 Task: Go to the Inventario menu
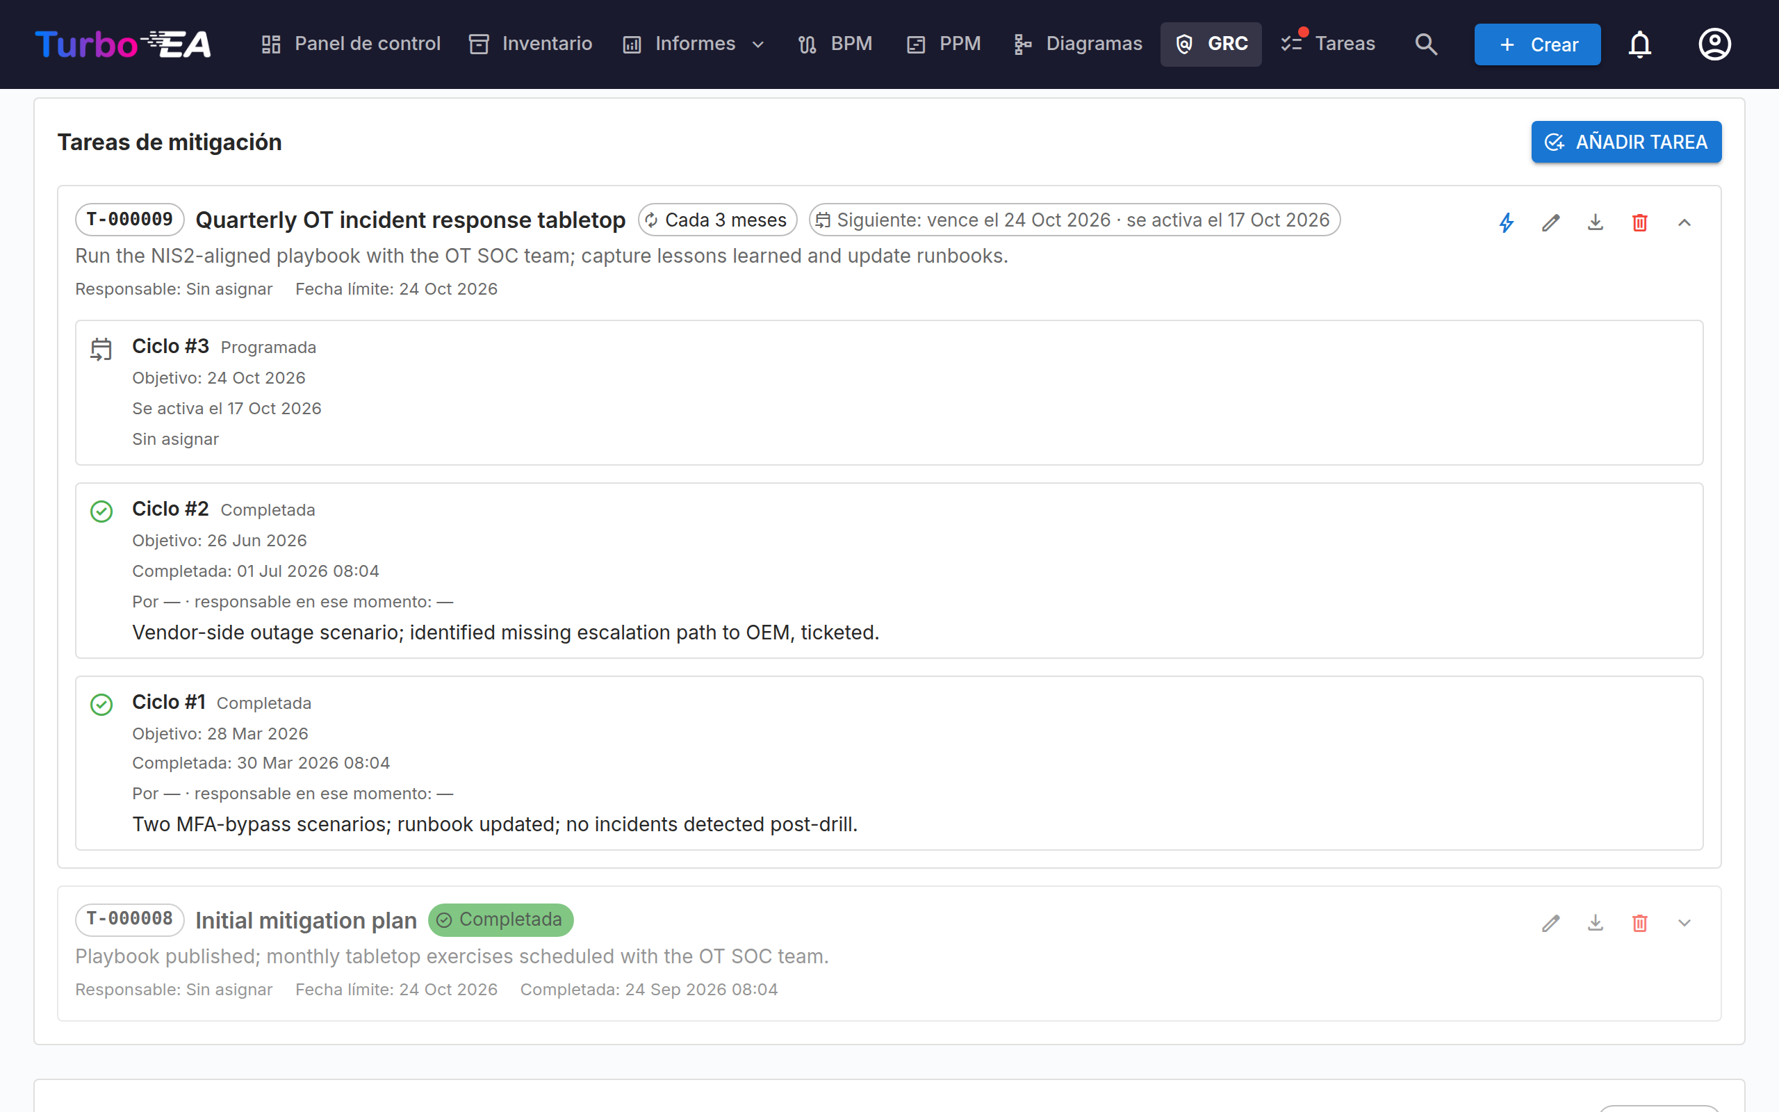pos(531,44)
